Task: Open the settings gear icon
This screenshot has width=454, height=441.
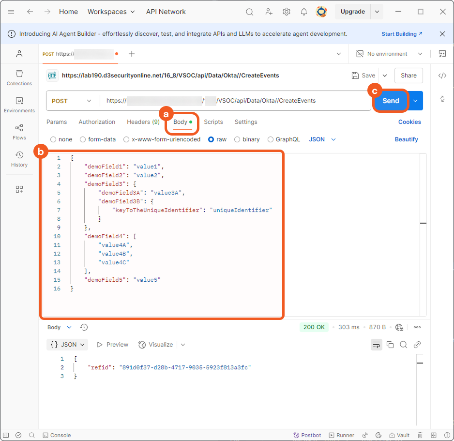Action: [x=287, y=12]
